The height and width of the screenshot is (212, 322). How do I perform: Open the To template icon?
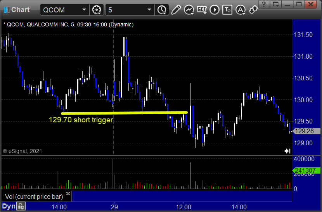click(227, 10)
